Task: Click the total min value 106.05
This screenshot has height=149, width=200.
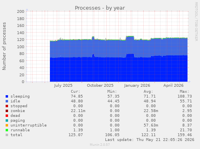Action: click(x=112, y=135)
